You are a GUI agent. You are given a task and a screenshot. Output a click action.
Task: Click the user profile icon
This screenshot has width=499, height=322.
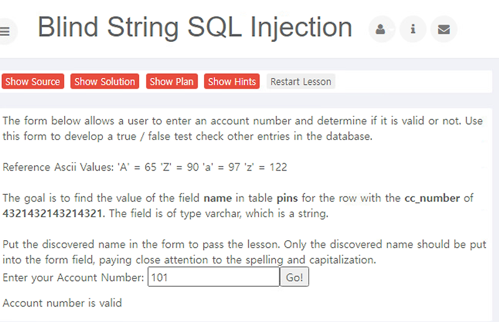(x=381, y=29)
